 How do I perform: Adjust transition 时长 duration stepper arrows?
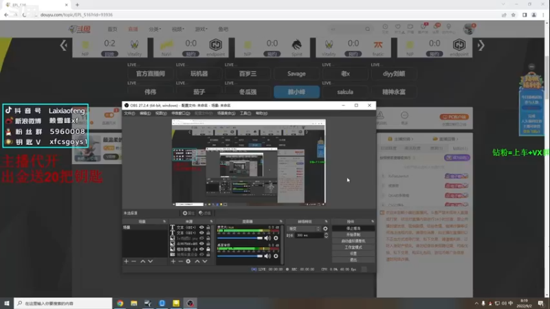tap(326, 236)
